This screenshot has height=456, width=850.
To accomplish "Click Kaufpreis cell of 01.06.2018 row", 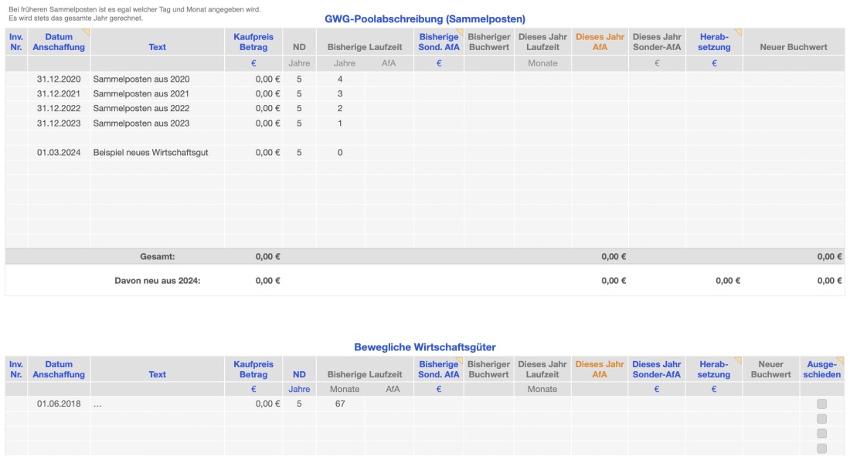I will 253,404.
